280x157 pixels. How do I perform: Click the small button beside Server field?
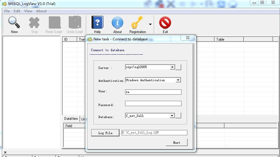pos(178,67)
